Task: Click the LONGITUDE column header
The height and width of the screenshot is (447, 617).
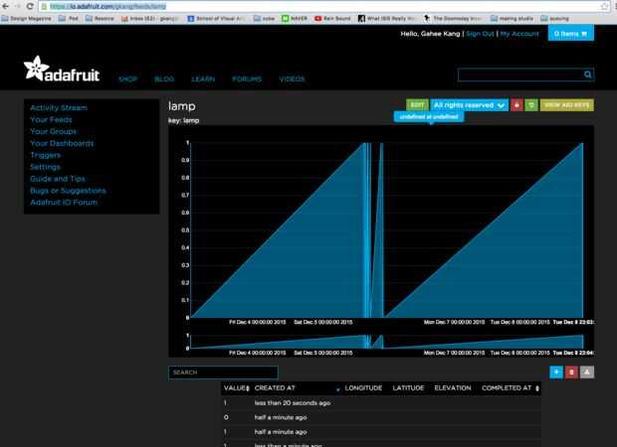Action: click(363, 388)
